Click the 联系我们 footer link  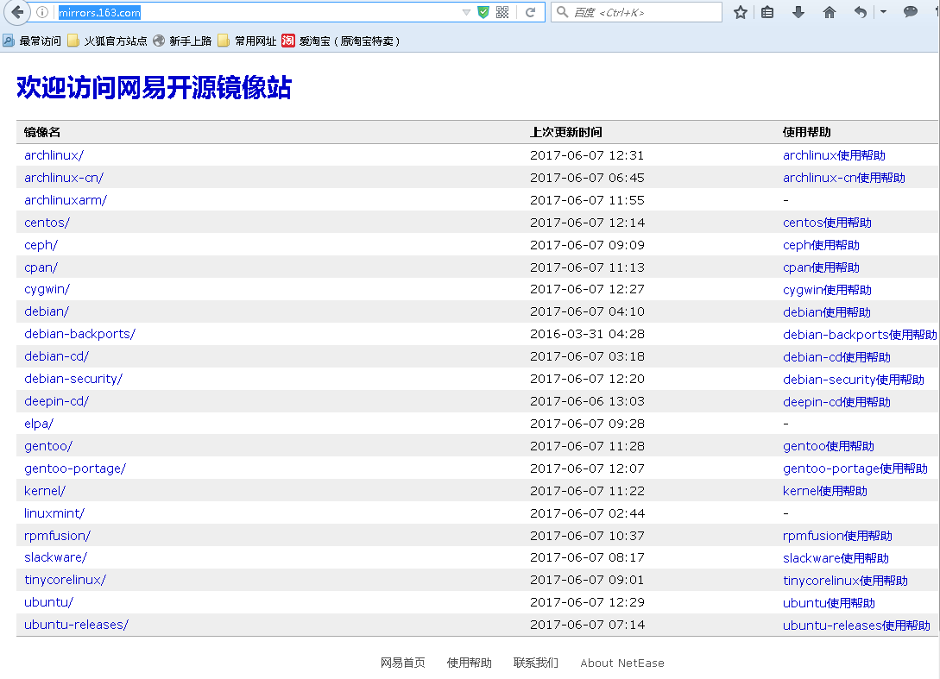click(x=536, y=663)
